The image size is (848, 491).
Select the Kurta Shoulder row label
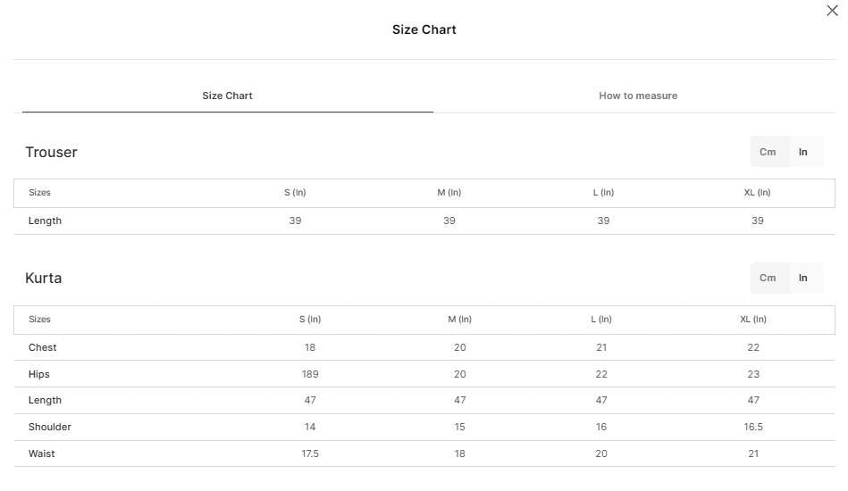(x=50, y=427)
